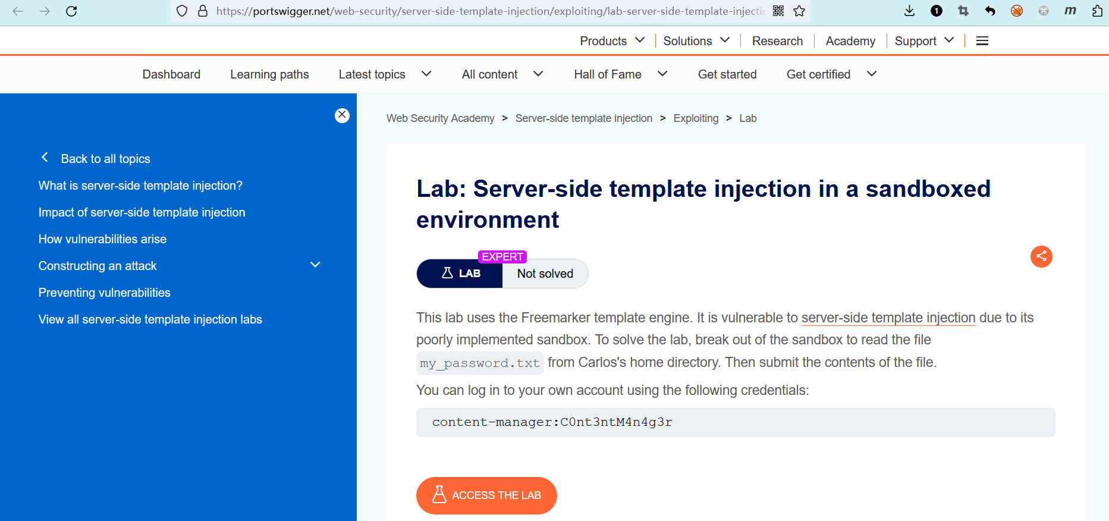This screenshot has width=1109, height=521.
Task: Click the orange share icon
Action: tap(1041, 256)
